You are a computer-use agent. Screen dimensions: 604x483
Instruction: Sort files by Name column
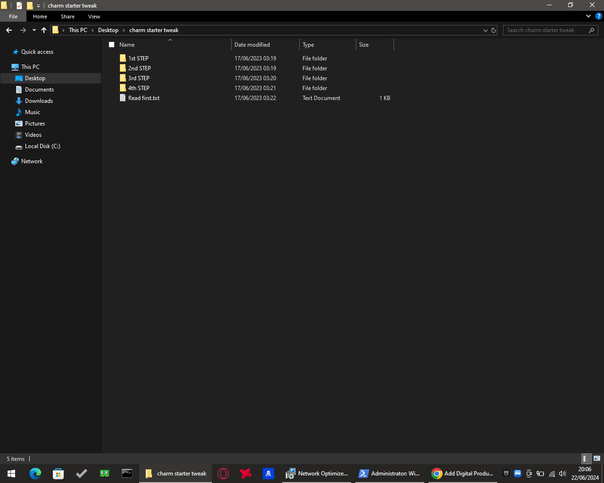(170, 45)
